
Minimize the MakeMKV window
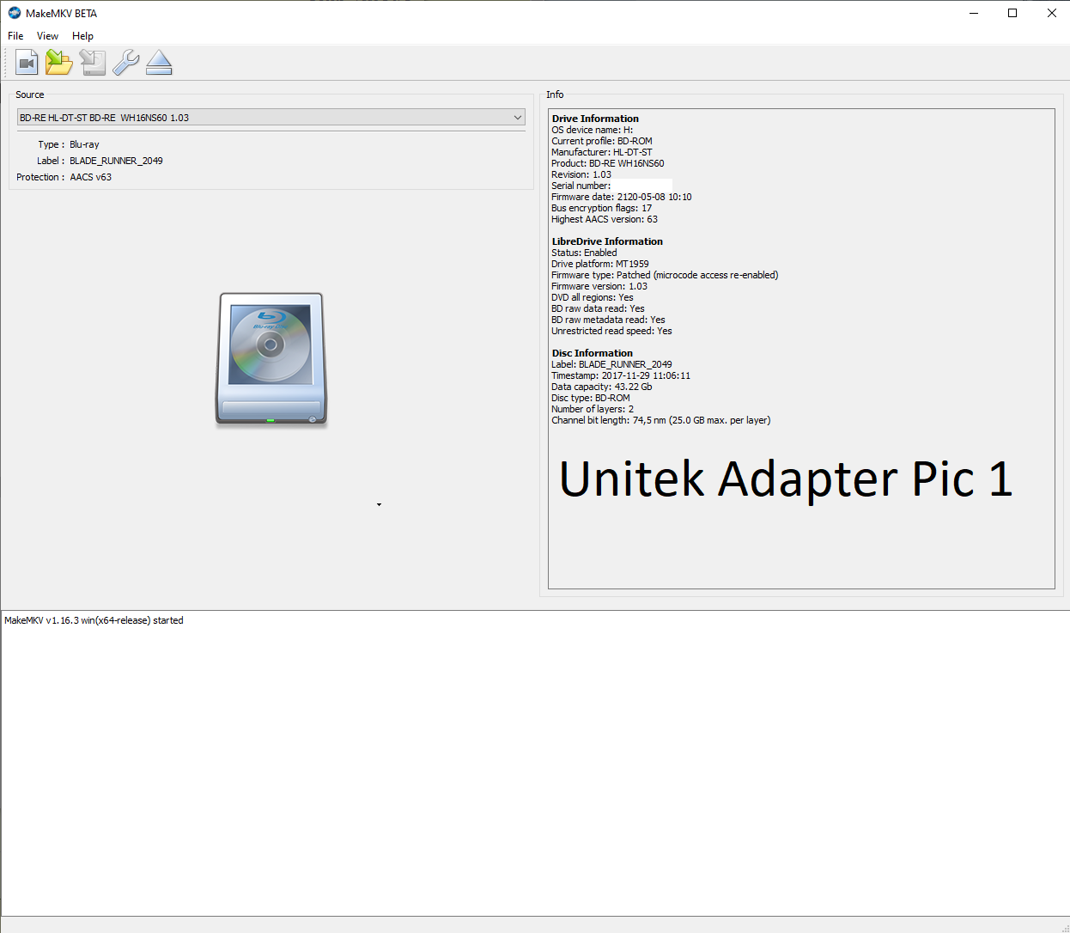pos(974,13)
